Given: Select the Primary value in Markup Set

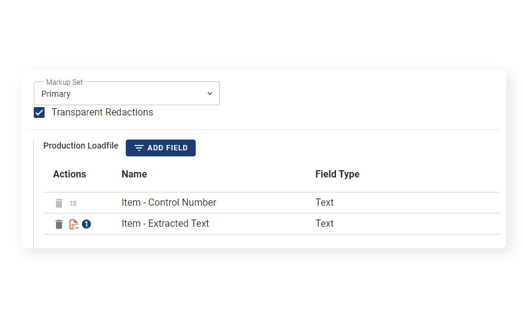Looking at the screenshot, I should (x=56, y=94).
